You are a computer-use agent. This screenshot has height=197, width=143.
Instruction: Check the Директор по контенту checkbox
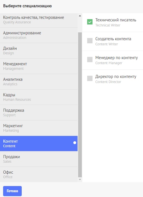click(90, 79)
